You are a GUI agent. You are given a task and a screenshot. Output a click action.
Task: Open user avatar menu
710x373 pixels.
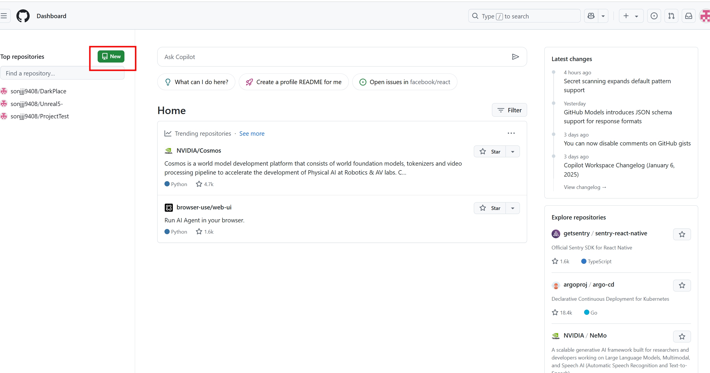705,16
